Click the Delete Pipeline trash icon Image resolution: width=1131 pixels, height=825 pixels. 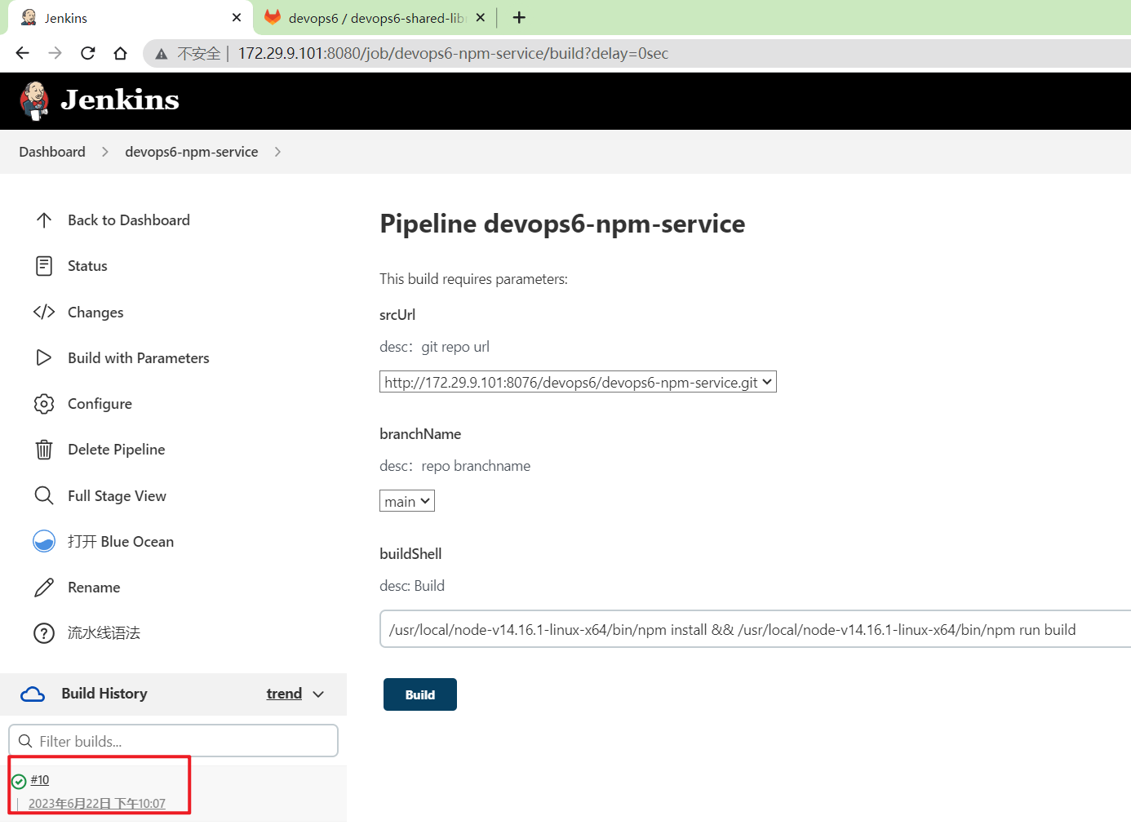pyautogui.click(x=44, y=450)
